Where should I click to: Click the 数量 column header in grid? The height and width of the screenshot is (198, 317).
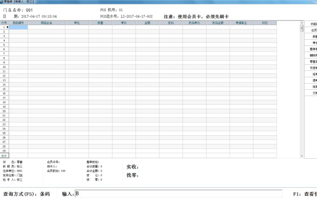coord(101,23)
